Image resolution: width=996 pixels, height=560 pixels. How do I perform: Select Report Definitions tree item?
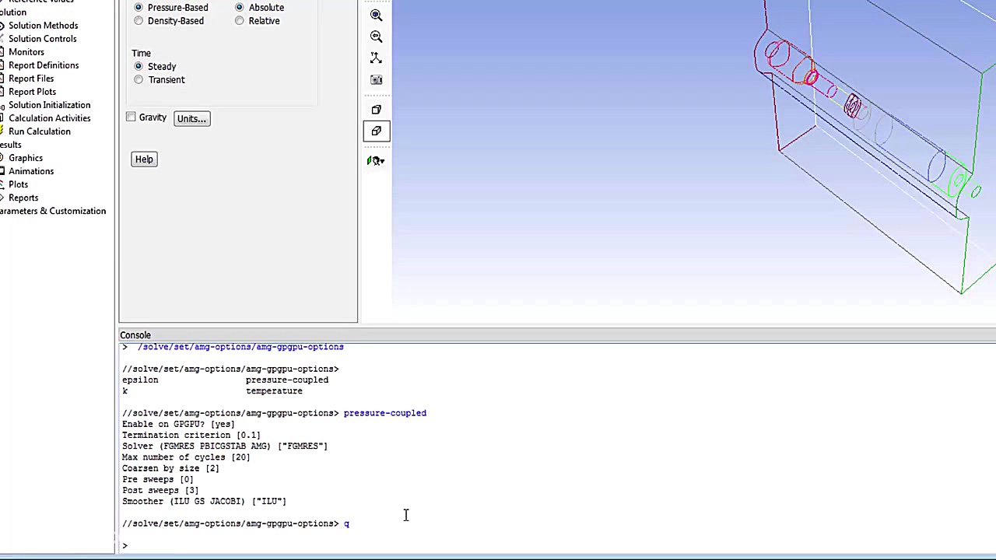pos(44,65)
